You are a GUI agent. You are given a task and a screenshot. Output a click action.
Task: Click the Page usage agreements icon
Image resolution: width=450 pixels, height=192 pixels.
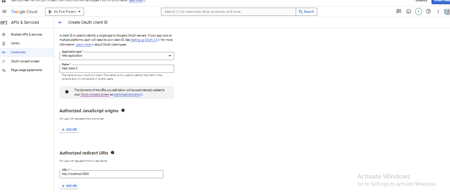[x=4, y=70]
